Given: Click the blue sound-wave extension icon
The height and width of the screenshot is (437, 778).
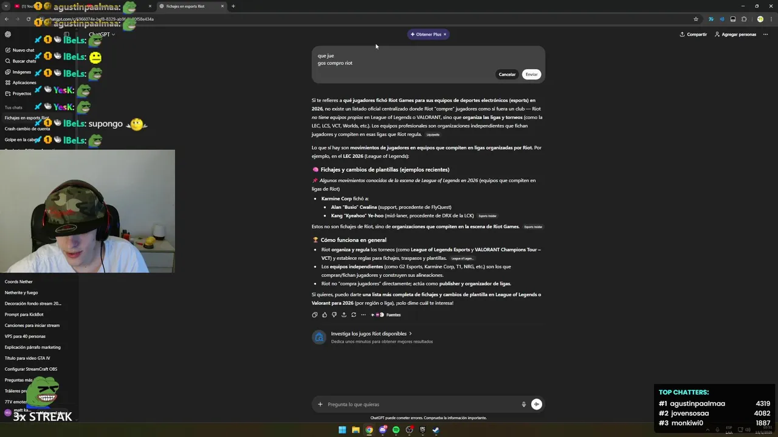Looking at the screenshot, I should [721, 19].
